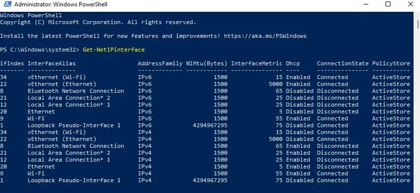420x193 pixels.
Task: Click the PowerShell icon in title bar
Action: pyautogui.click(x=7, y=4)
